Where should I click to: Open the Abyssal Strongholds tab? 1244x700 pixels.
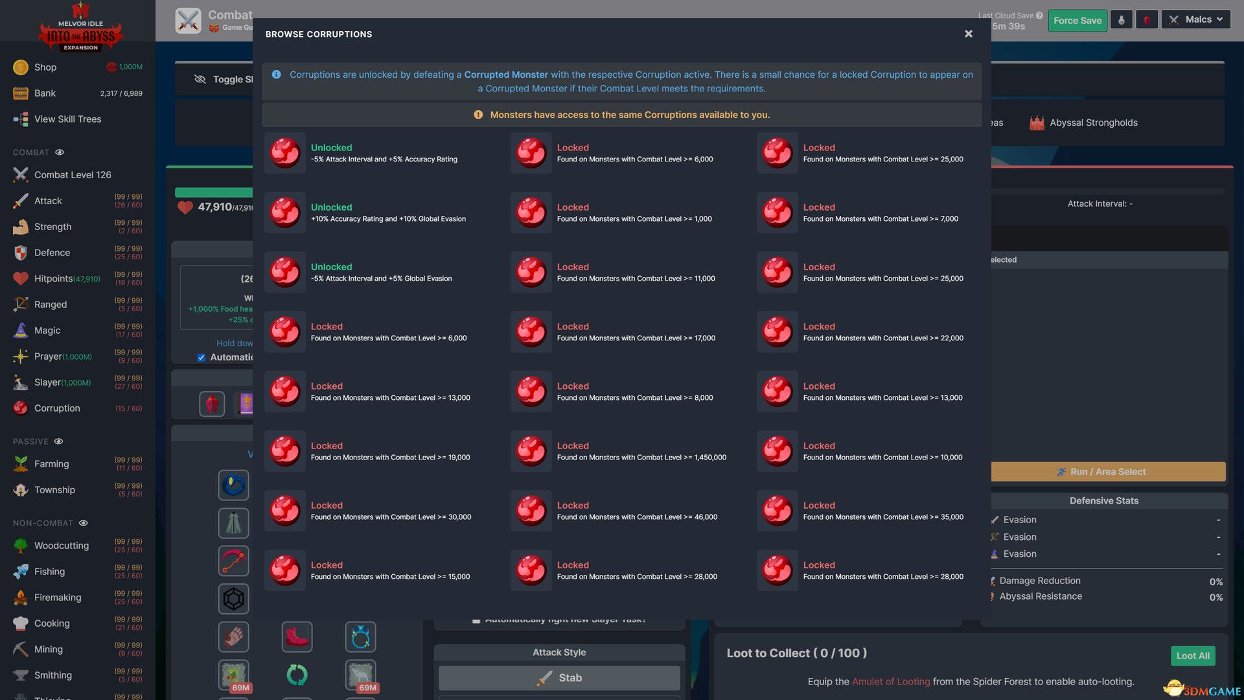1094,122
